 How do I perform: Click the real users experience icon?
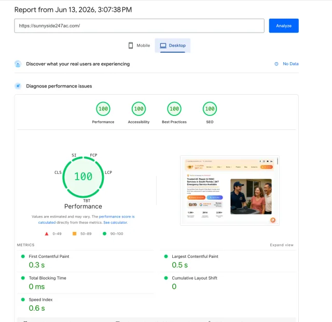[x=18, y=64]
